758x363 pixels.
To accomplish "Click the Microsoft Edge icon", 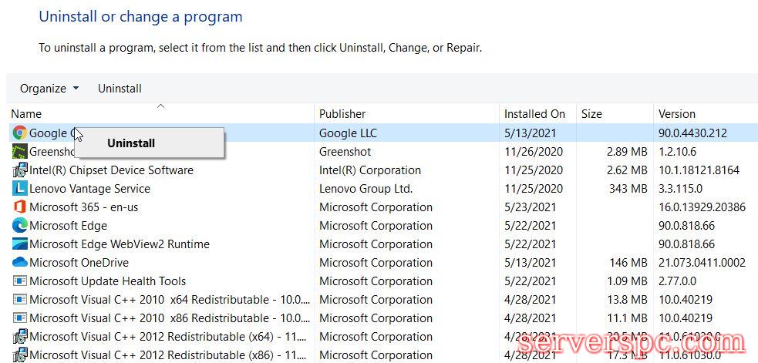I will 20,226.
